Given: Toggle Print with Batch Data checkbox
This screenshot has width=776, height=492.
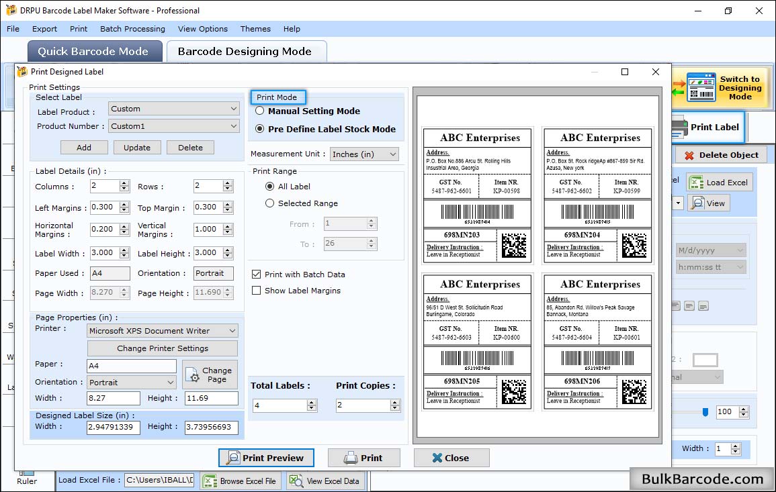Looking at the screenshot, I should pos(257,275).
